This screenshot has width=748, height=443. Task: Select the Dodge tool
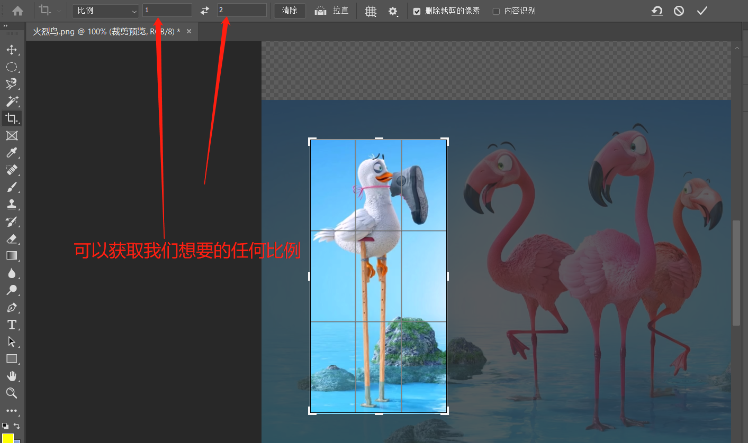tap(12, 290)
